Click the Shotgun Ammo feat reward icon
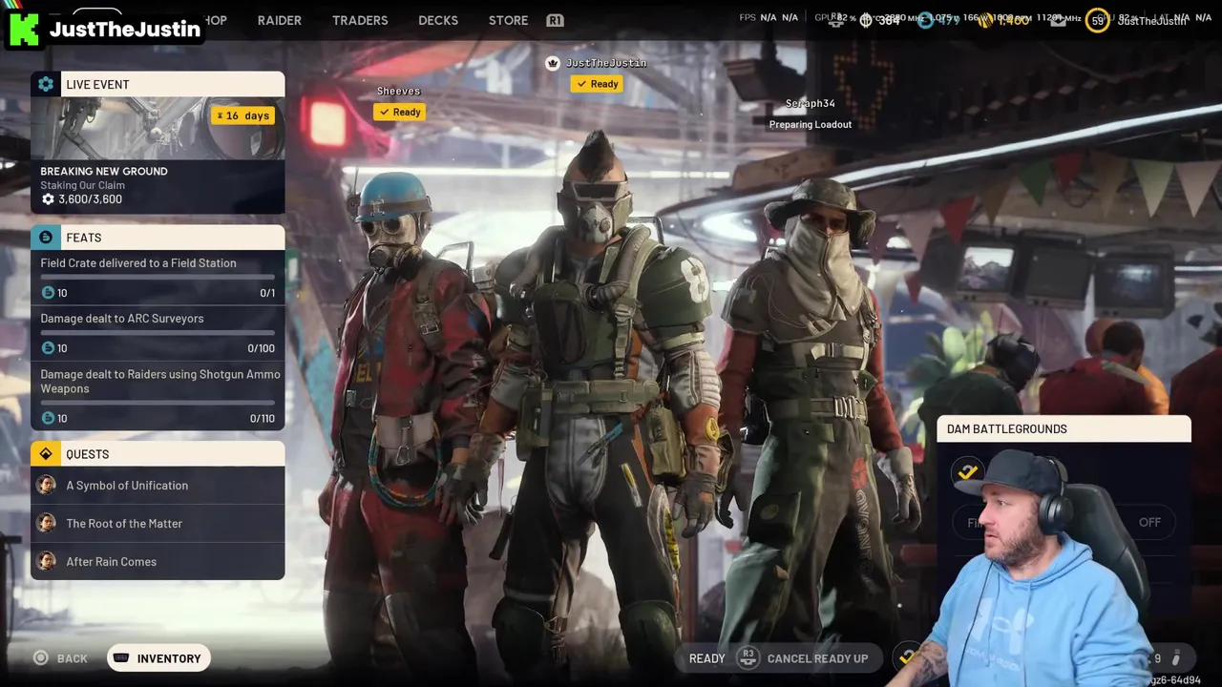Viewport: 1222px width, 687px height. 48,418
